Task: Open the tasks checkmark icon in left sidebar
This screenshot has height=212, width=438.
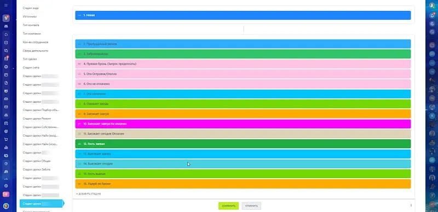Action: [x=6, y=43]
